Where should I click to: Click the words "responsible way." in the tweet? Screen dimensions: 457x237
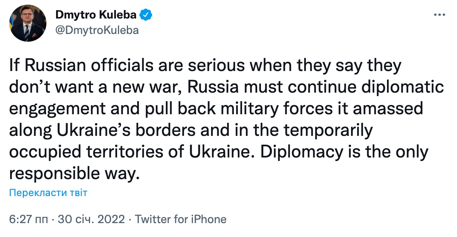[x=73, y=174]
